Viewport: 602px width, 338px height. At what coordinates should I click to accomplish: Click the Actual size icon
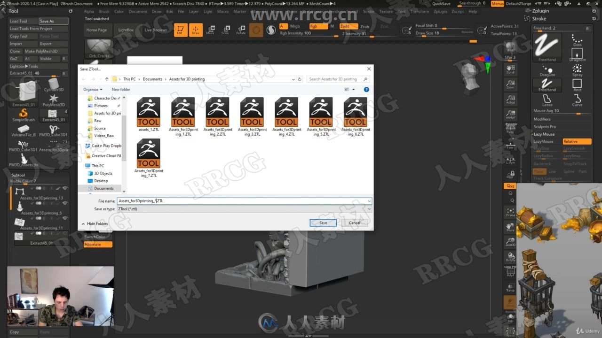click(x=510, y=99)
